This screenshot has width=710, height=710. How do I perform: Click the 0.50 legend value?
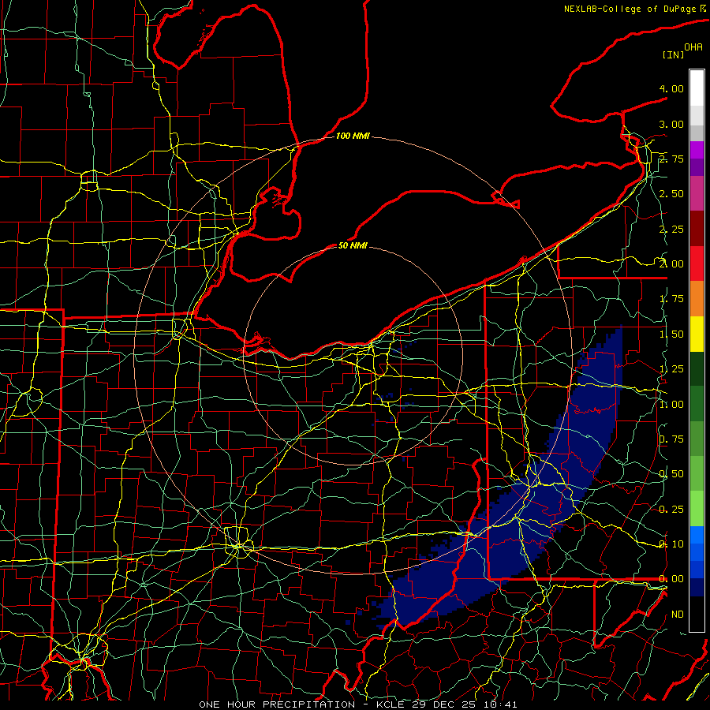[x=671, y=474]
